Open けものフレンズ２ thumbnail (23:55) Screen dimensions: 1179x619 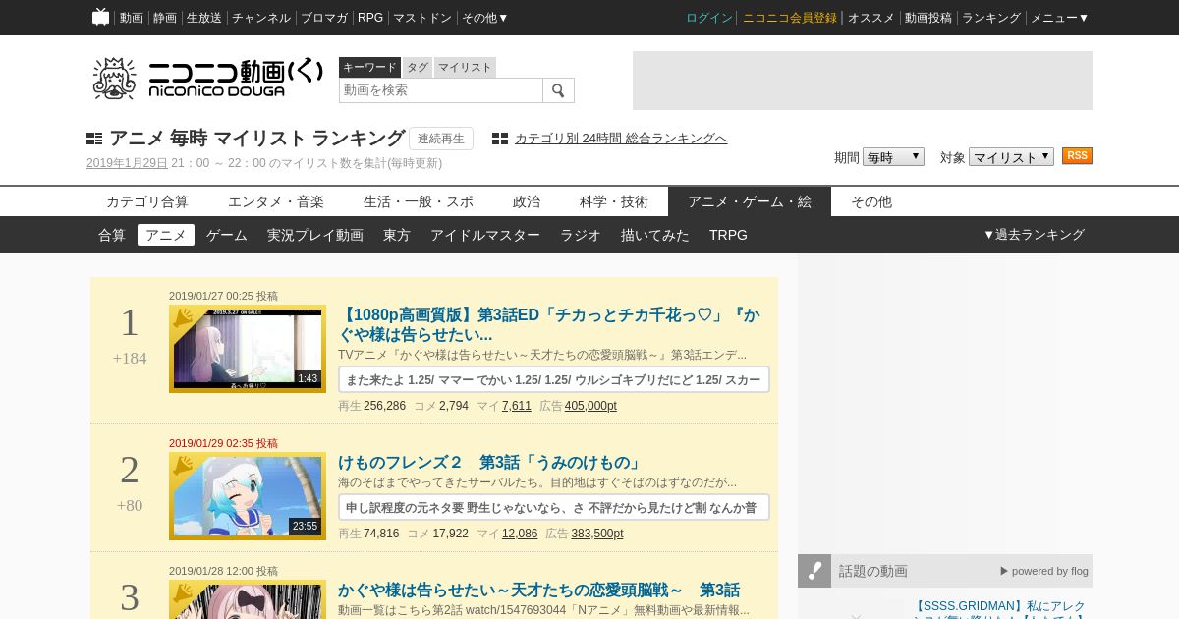coord(248,496)
